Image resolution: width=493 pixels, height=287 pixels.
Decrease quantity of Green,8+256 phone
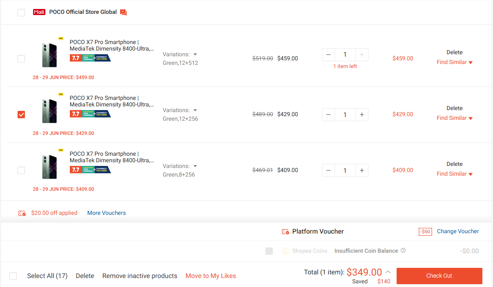[328, 170]
